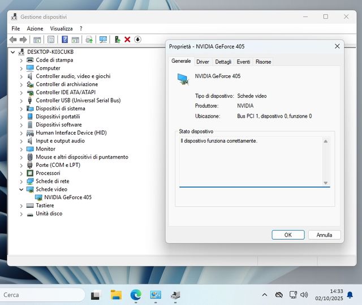Click the NVIDIA GeForce 405 device icon in dialog
The width and height of the screenshot is (362, 305).
click(x=183, y=79)
